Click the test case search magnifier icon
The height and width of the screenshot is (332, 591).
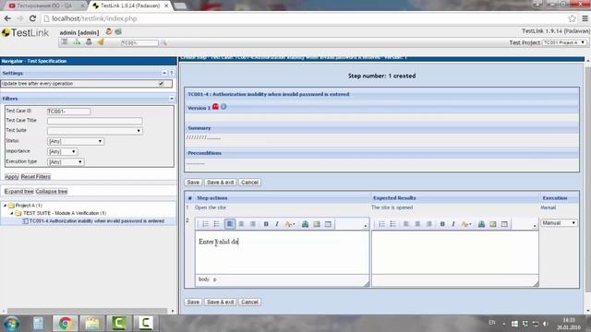pyautogui.click(x=164, y=43)
